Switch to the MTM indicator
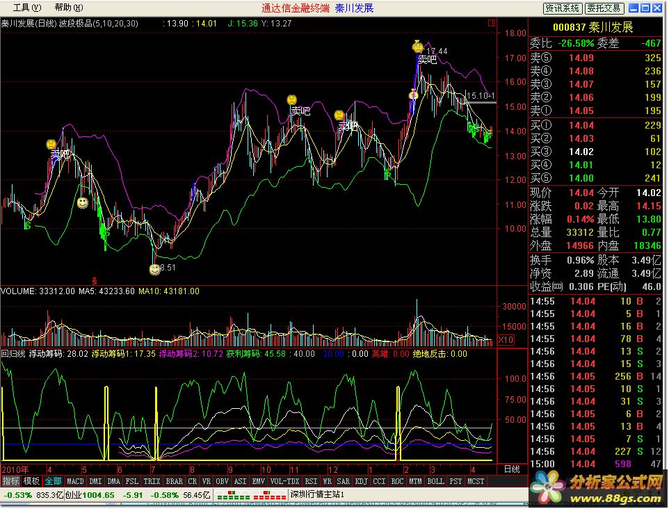This screenshot has height=509, width=669. click(415, 481)
